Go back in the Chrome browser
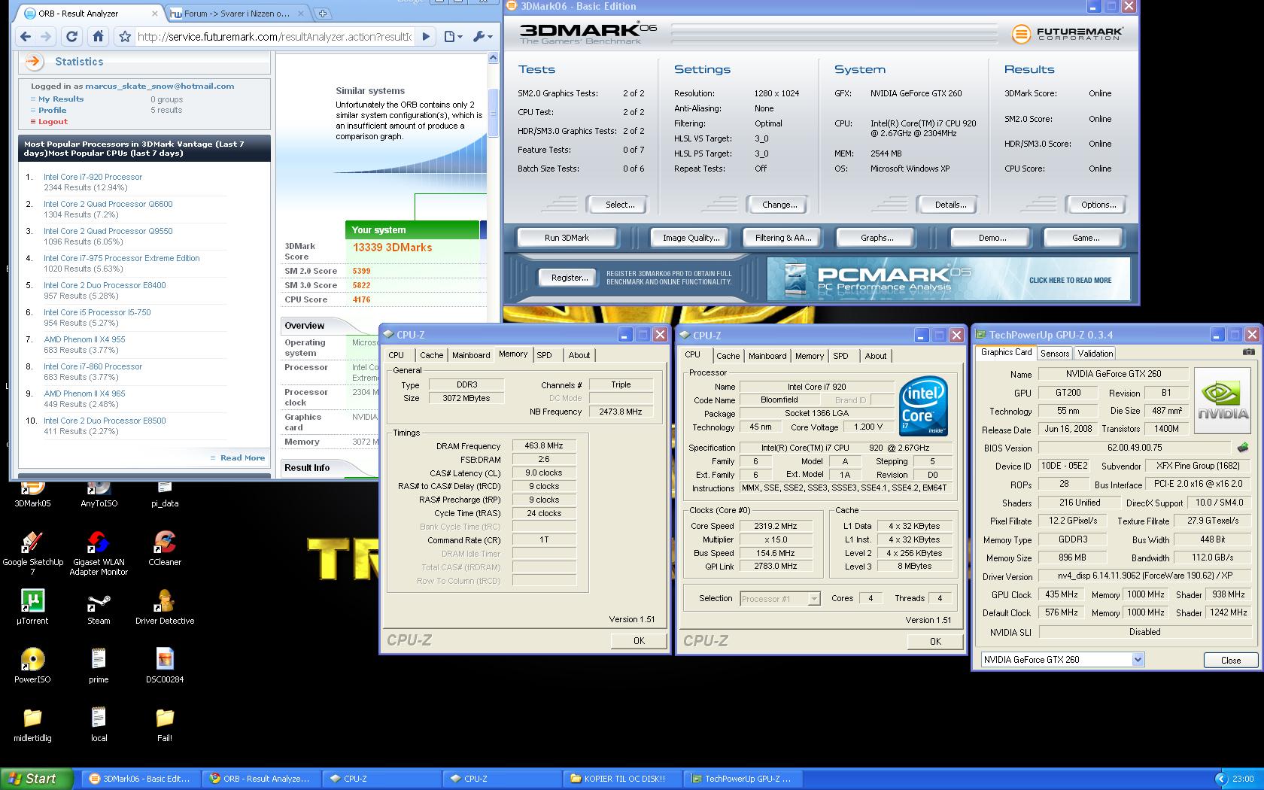Viewport: 1264px width, 790px height. [x=26, y=36]
